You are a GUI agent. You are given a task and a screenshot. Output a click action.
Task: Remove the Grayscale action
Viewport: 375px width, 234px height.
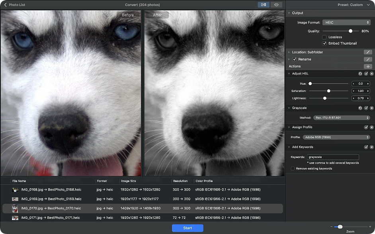pyautogui.click(x=372, y=108)
